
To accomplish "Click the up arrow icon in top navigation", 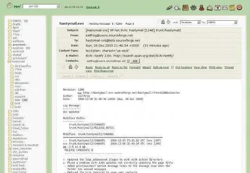I will (163, 22).
